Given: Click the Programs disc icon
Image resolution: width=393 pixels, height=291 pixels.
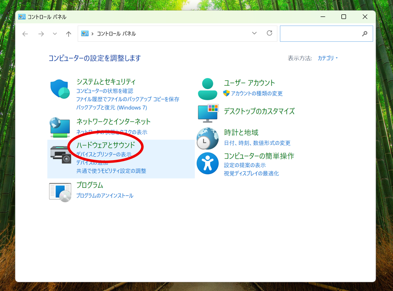Looking at the screenshot, I should click(x=60, y=192).
